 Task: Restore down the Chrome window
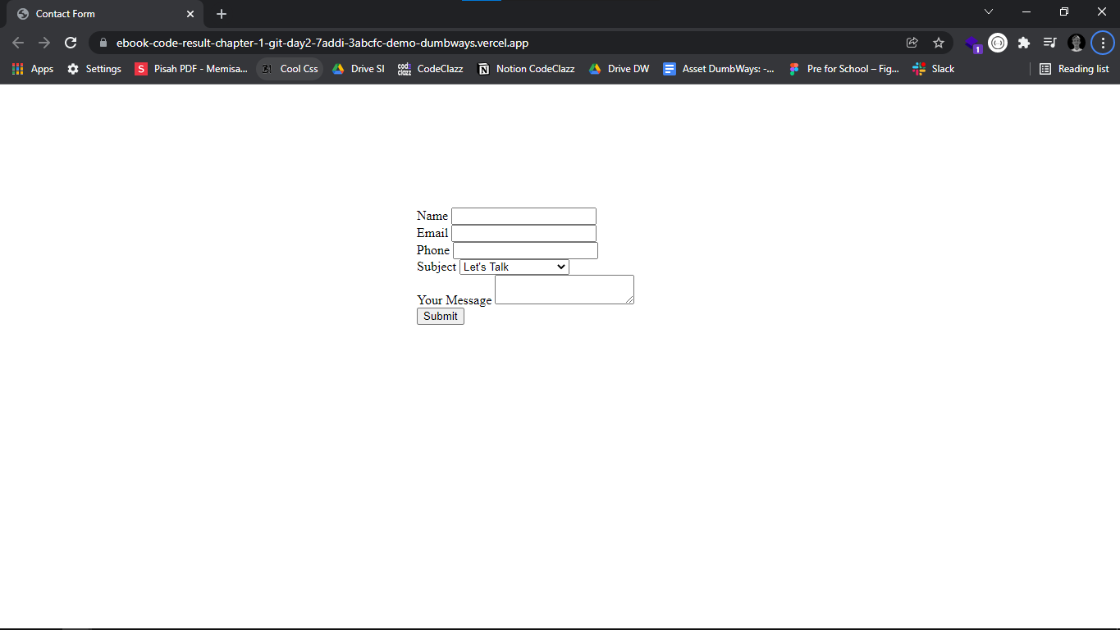point(1064,11)
